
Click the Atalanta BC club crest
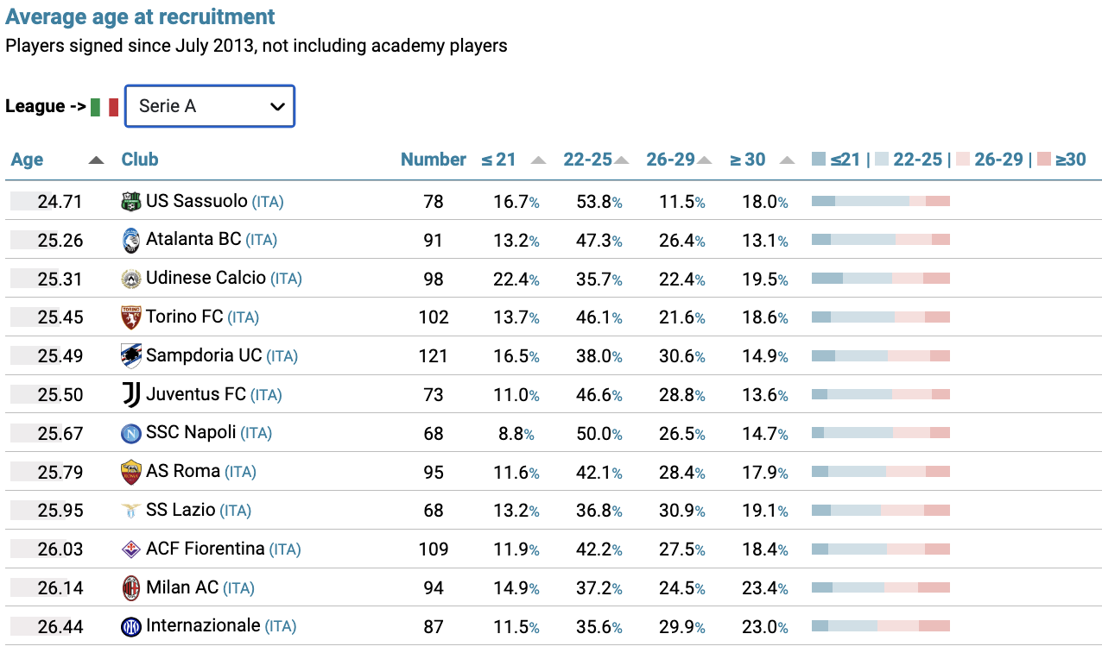130,240
